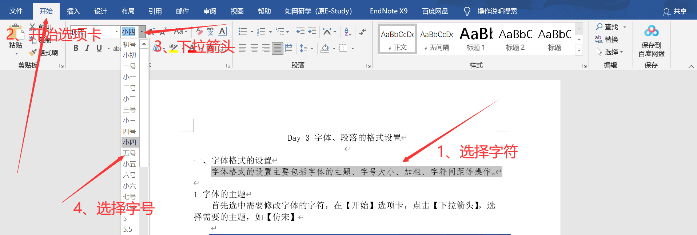The image size is (697, 235).
Task: Click the Decrease Indent icon
Action: (300, 32)
